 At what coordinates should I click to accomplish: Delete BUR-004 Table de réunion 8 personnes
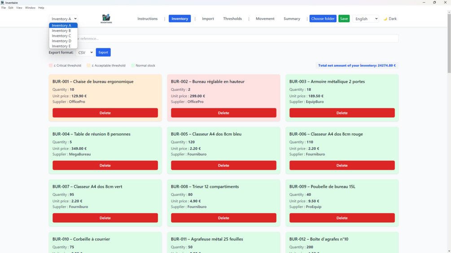point(105,165)
